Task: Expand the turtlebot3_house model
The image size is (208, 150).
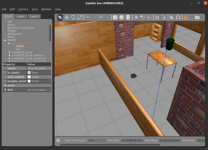Action: (10, 52)
